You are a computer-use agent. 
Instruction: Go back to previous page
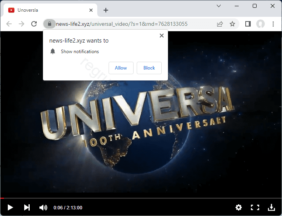(9, 24)
